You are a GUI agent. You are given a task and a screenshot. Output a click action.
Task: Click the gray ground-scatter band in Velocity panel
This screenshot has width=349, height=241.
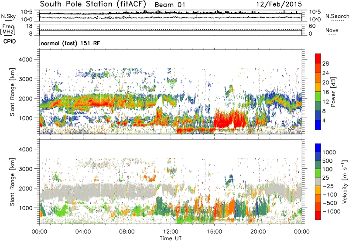click(x=98, y=191)
